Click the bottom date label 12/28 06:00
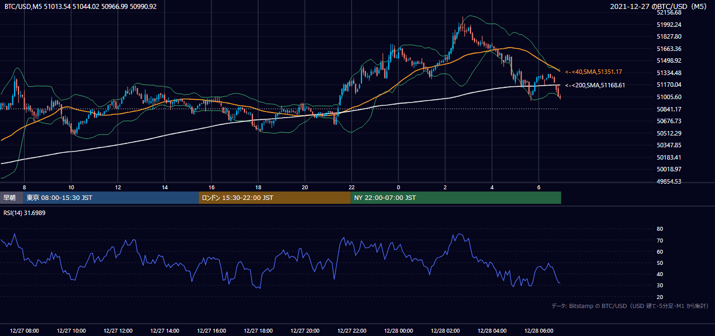 click(538, 331)
